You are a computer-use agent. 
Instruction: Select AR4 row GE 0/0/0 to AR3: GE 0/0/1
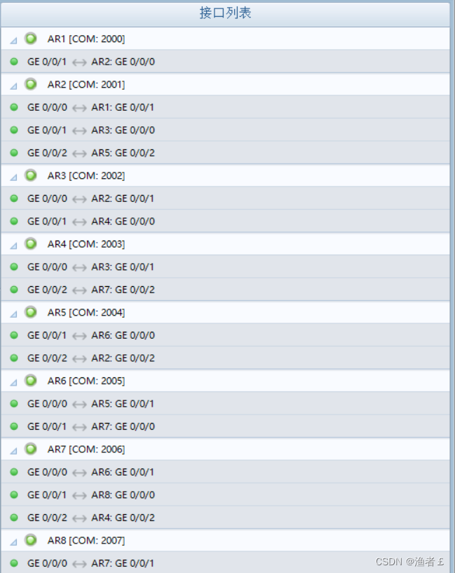coord(225,267)
